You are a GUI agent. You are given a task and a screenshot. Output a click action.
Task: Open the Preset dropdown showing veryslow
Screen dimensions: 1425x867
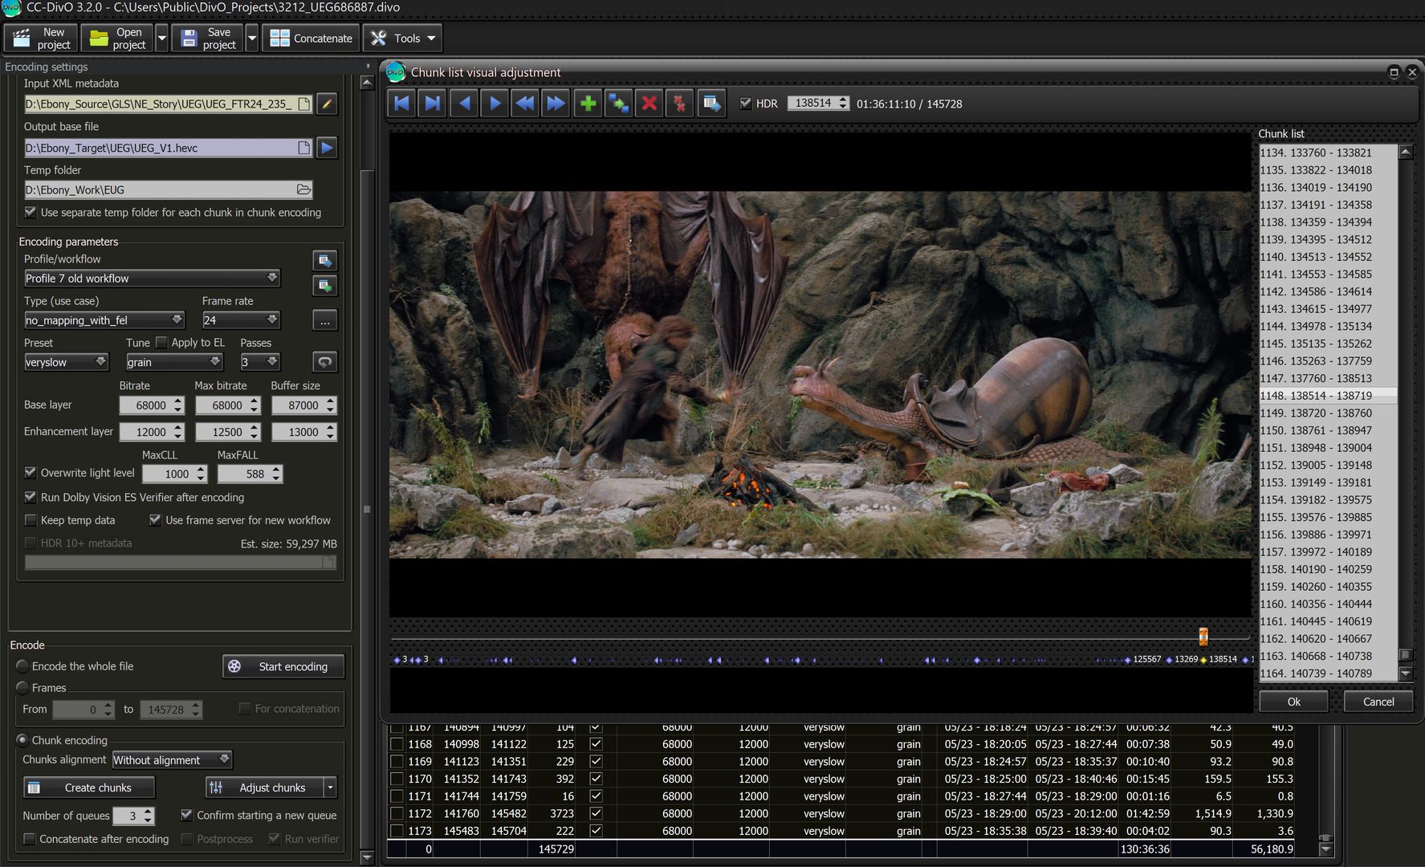(x=67, y=362)
